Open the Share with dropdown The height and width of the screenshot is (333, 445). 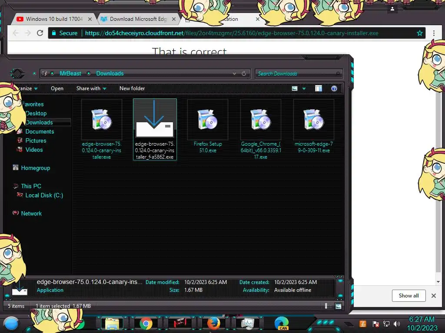point(91,88)
